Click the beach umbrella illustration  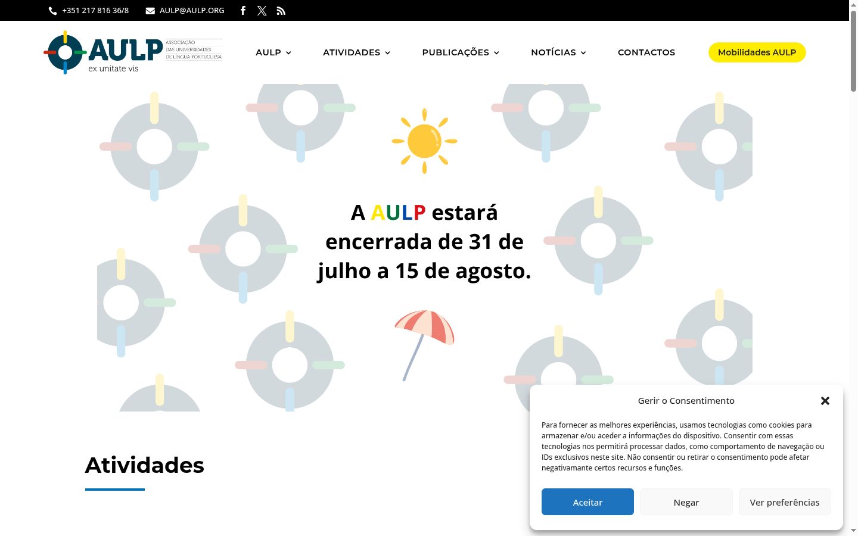(424, 345)
